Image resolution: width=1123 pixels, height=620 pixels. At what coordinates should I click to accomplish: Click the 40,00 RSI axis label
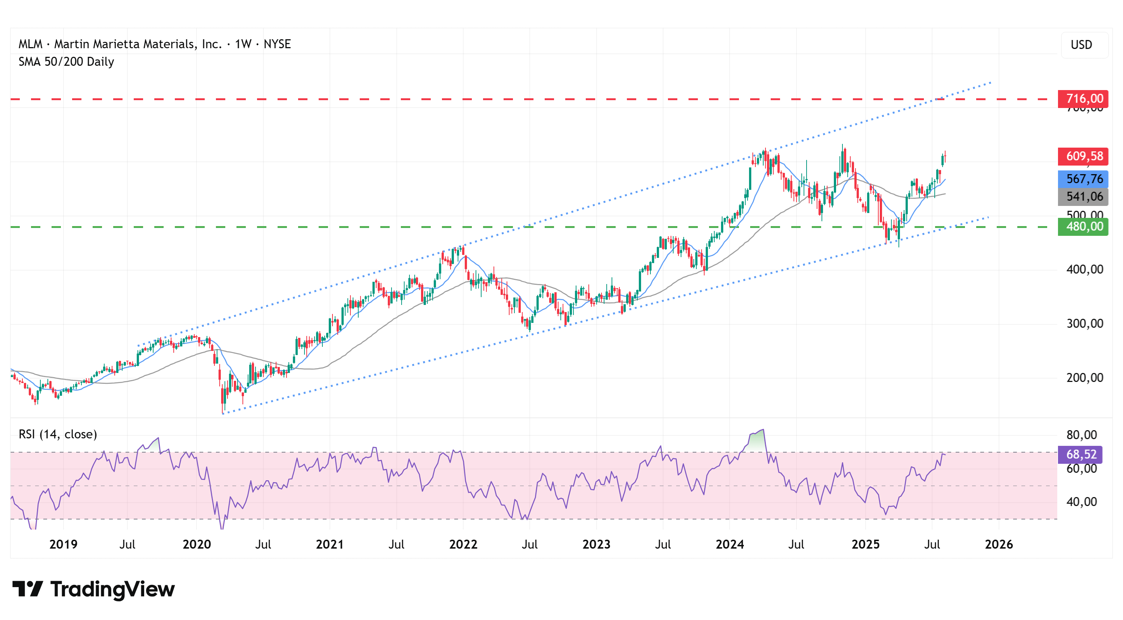click(1082, 502)
